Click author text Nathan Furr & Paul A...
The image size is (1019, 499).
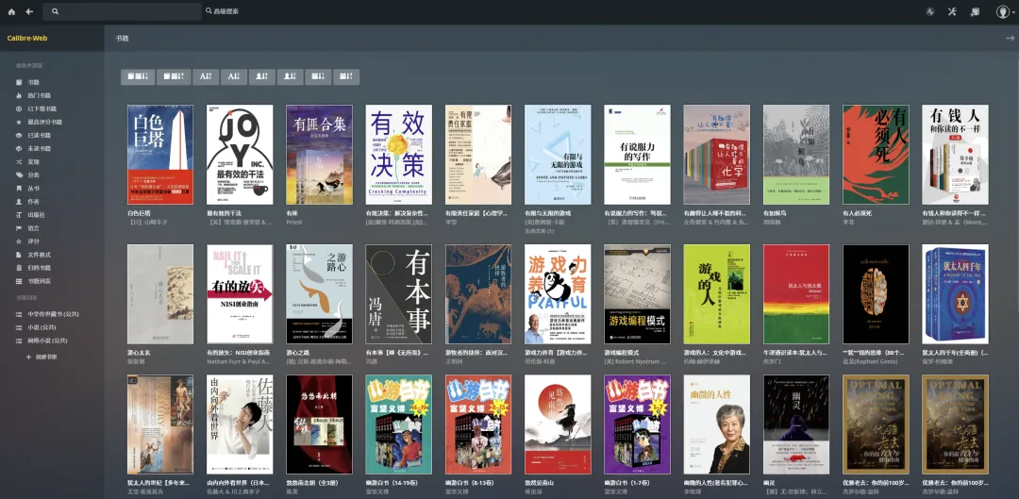[x=239, y=361]
